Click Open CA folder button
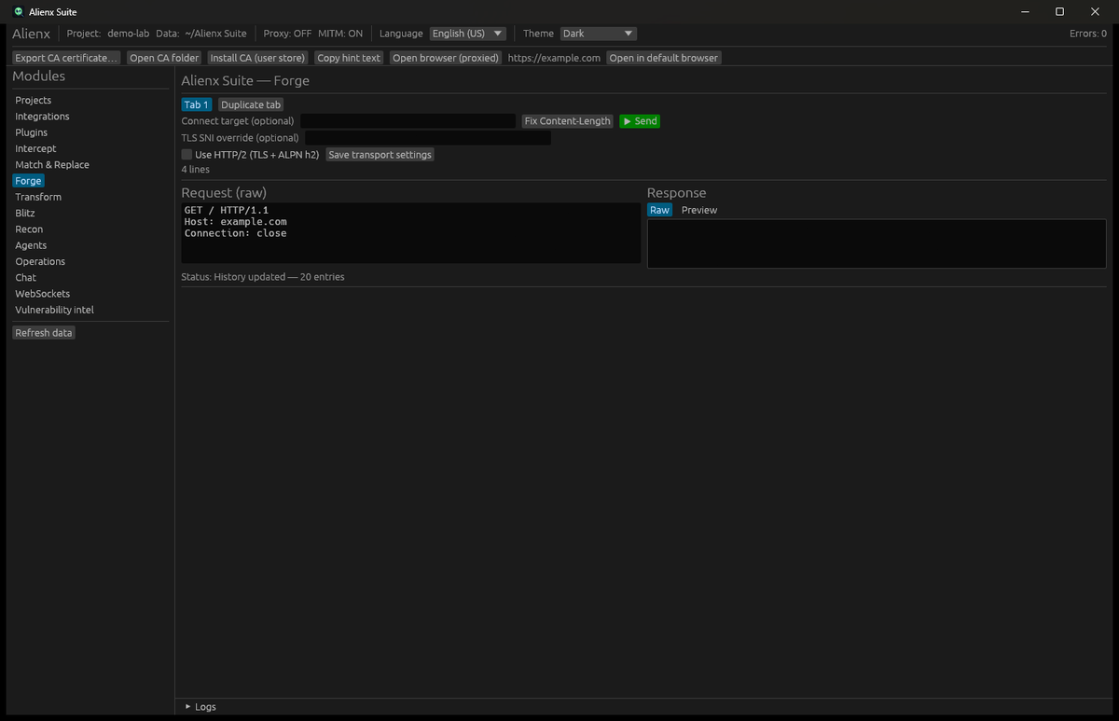This screenshot has width=1119, height=721. click(x=164, y=58)
